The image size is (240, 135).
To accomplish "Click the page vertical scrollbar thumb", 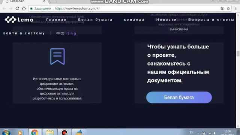I will (238, 54).
